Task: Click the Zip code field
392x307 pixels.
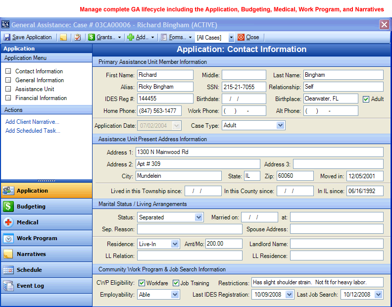Action: coord(295,176)
